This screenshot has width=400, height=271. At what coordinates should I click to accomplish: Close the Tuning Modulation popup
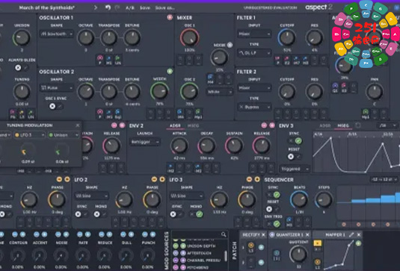(x=78, y=125)
